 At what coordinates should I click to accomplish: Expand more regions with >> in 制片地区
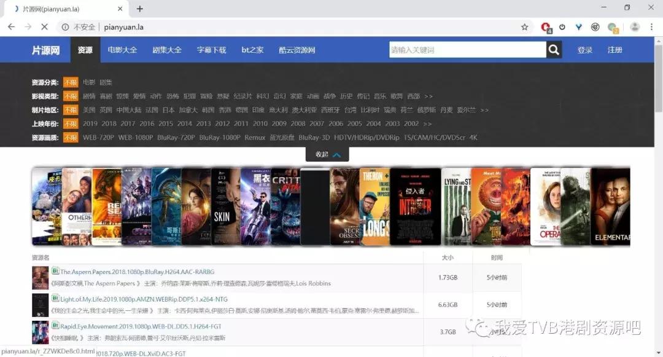tap(484, 110)
